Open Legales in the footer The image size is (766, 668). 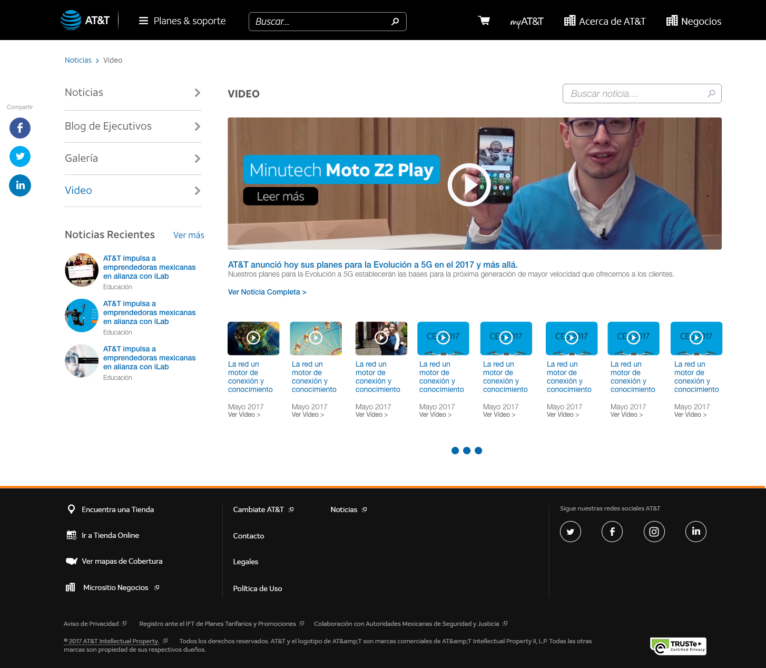click(245, 562)
